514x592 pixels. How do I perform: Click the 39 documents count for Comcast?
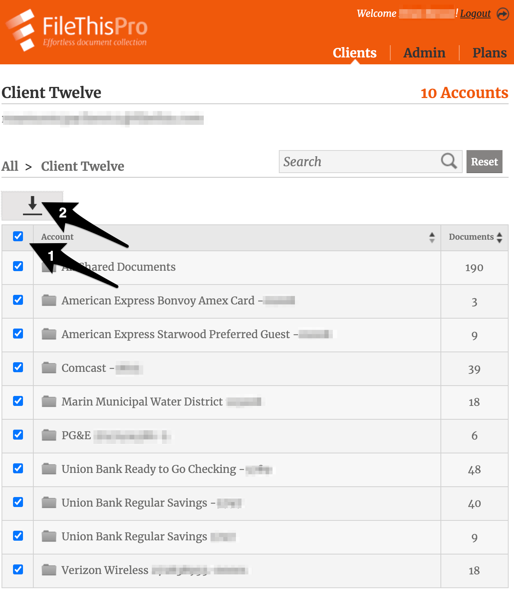(x=474, y=369)
